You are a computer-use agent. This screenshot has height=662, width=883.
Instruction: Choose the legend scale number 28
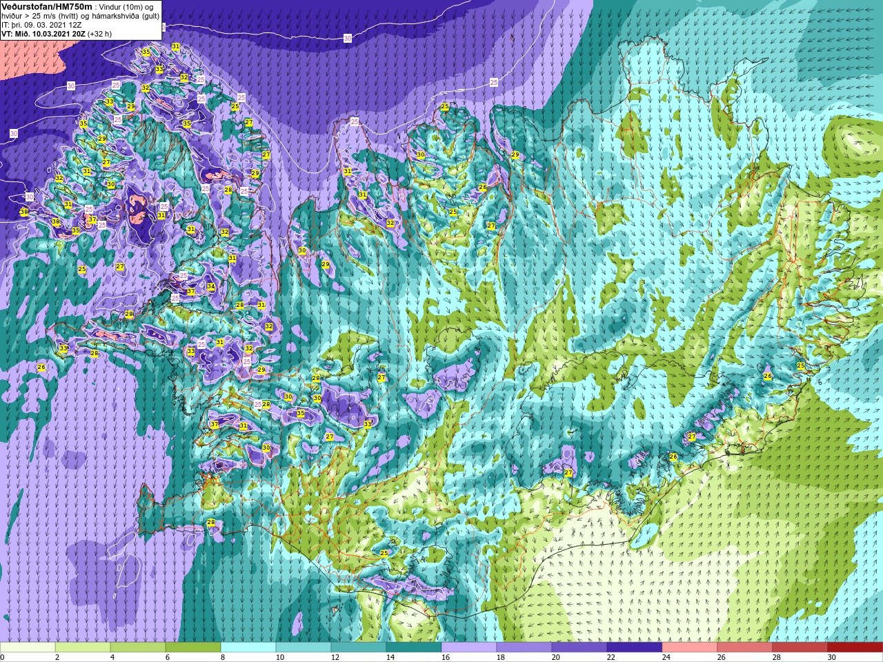pos(777,657)
